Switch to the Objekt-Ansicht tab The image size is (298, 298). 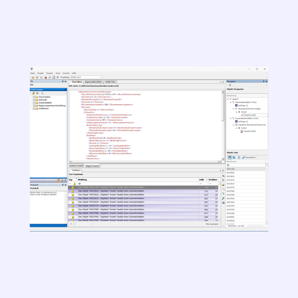(92, 166)
